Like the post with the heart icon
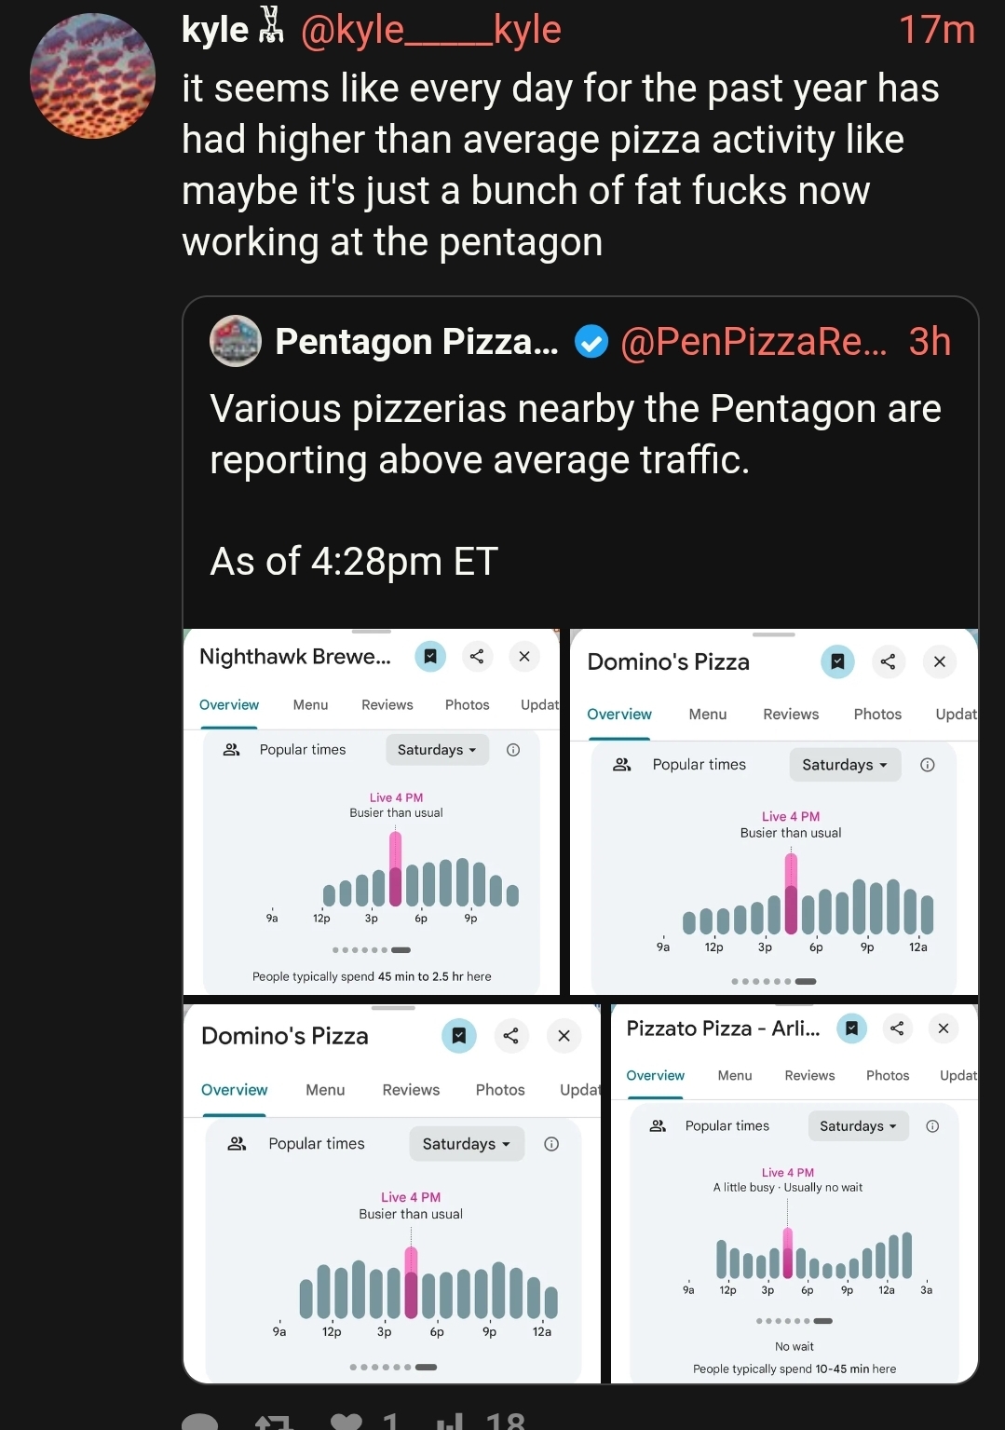The width and height of the screenshot is (1005, 1430). coord(346,1422)
